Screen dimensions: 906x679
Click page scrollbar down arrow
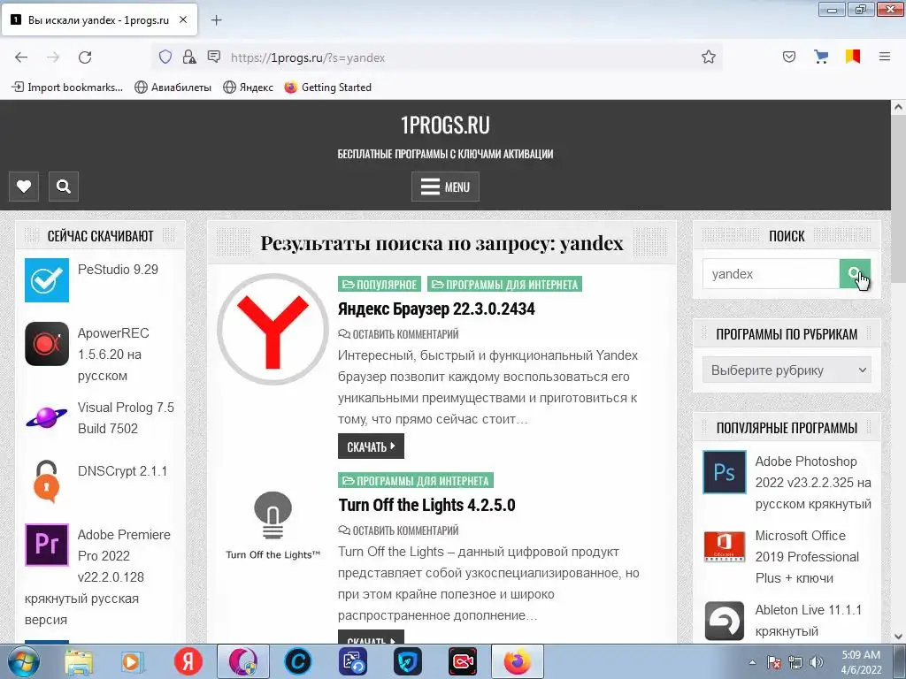pyautogui.click(x=898, y=637)
